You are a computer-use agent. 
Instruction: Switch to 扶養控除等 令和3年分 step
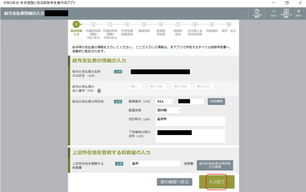click(93, 24)
